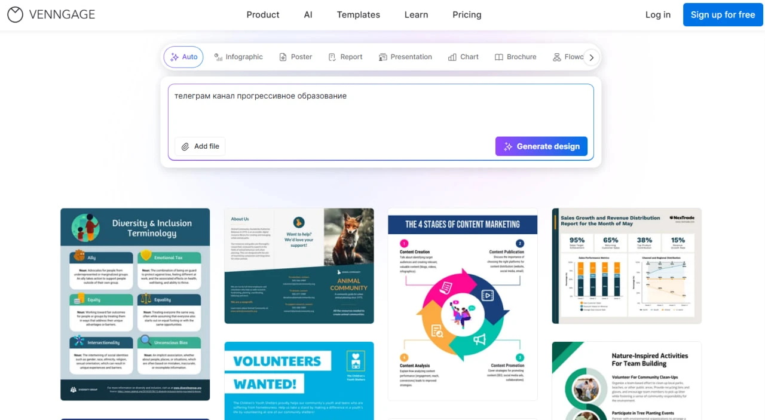Viewport: 765px width, 420px height.
Task: Click the VENNGAGE wordmark text
Action: pos(62,15)
